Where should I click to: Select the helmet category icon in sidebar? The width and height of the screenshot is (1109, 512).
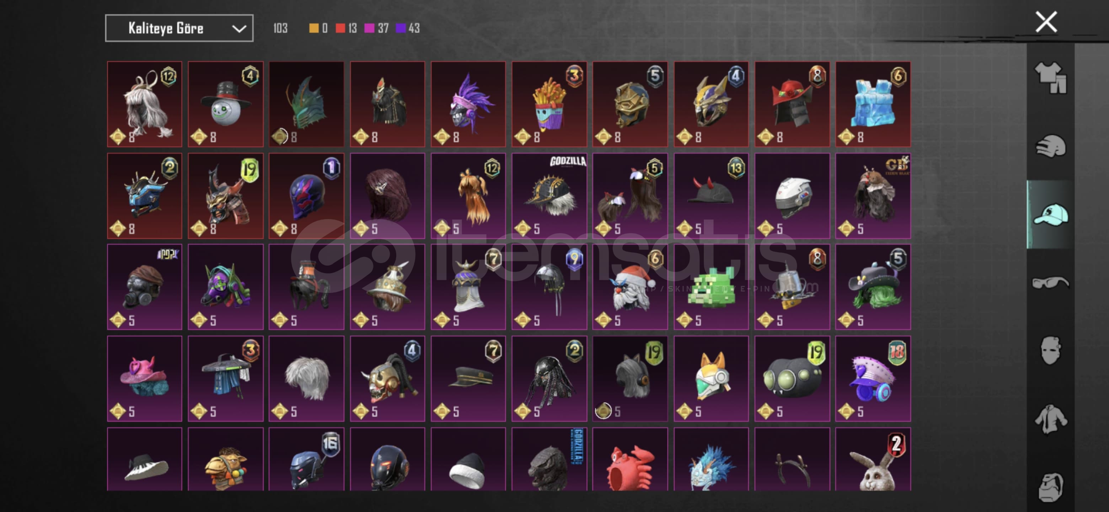(1050, 146)
